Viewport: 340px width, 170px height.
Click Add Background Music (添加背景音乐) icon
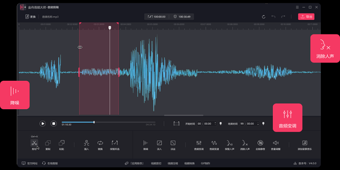click(x=305, y=143)
